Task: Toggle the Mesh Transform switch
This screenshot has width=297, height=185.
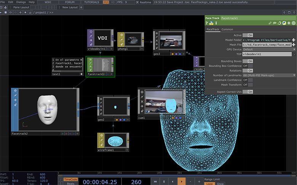Action: [248, 85]
